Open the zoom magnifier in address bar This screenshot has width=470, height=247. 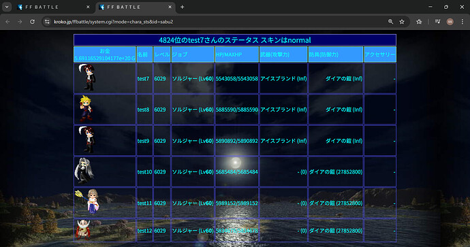[390, 22]
